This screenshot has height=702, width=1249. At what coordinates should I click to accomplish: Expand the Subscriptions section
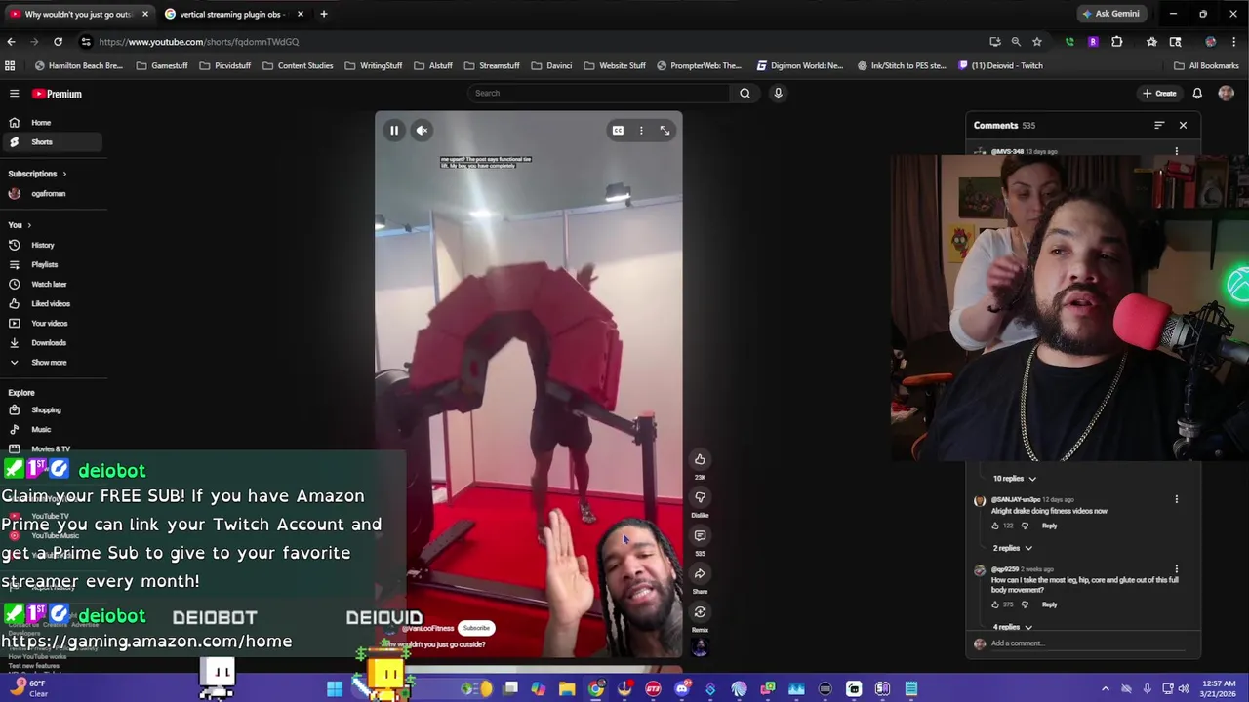tap(37, 174)
